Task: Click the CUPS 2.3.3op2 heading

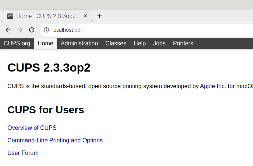Action: (49, 68)
